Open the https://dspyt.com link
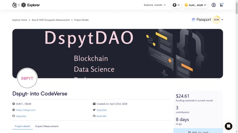Screen dimensions: 238x133 (26, 110)
